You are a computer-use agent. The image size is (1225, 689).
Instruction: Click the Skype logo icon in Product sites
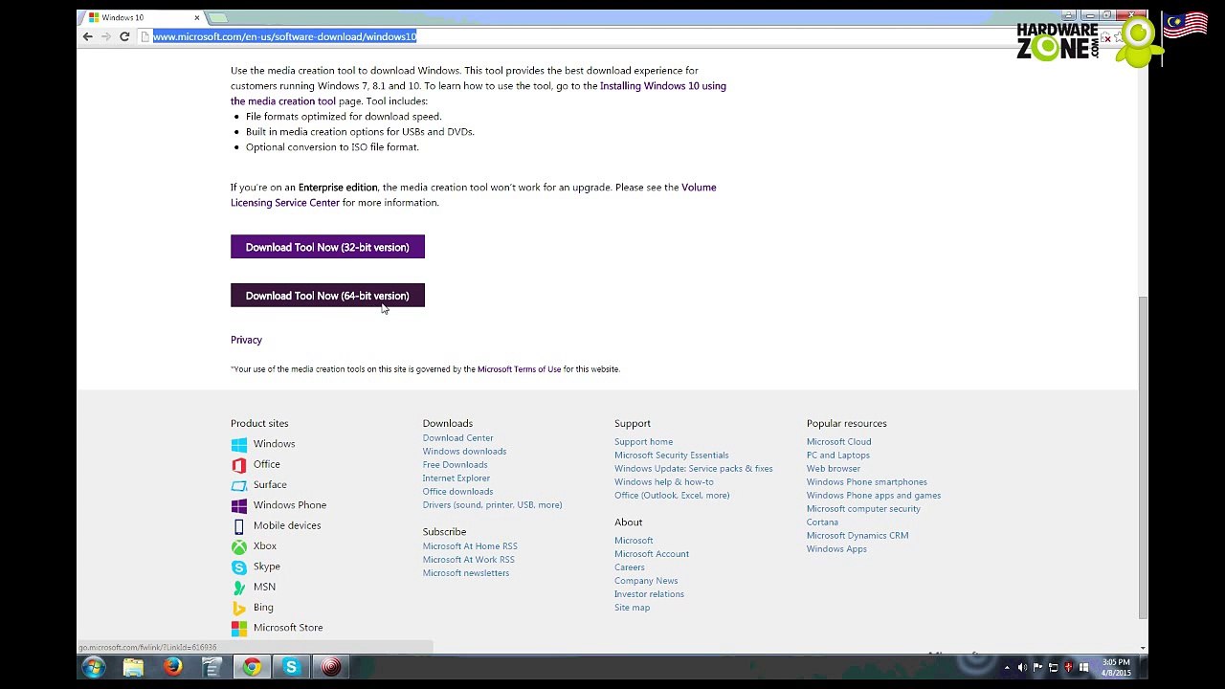pyautogui.click(x=238, y=567)
